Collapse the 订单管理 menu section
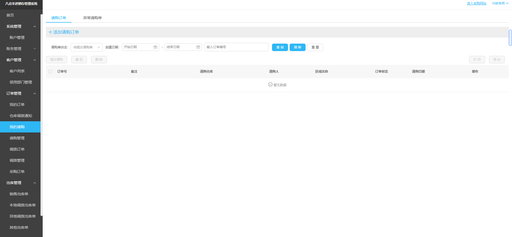 pyautogui.click(x=35, y=93)
